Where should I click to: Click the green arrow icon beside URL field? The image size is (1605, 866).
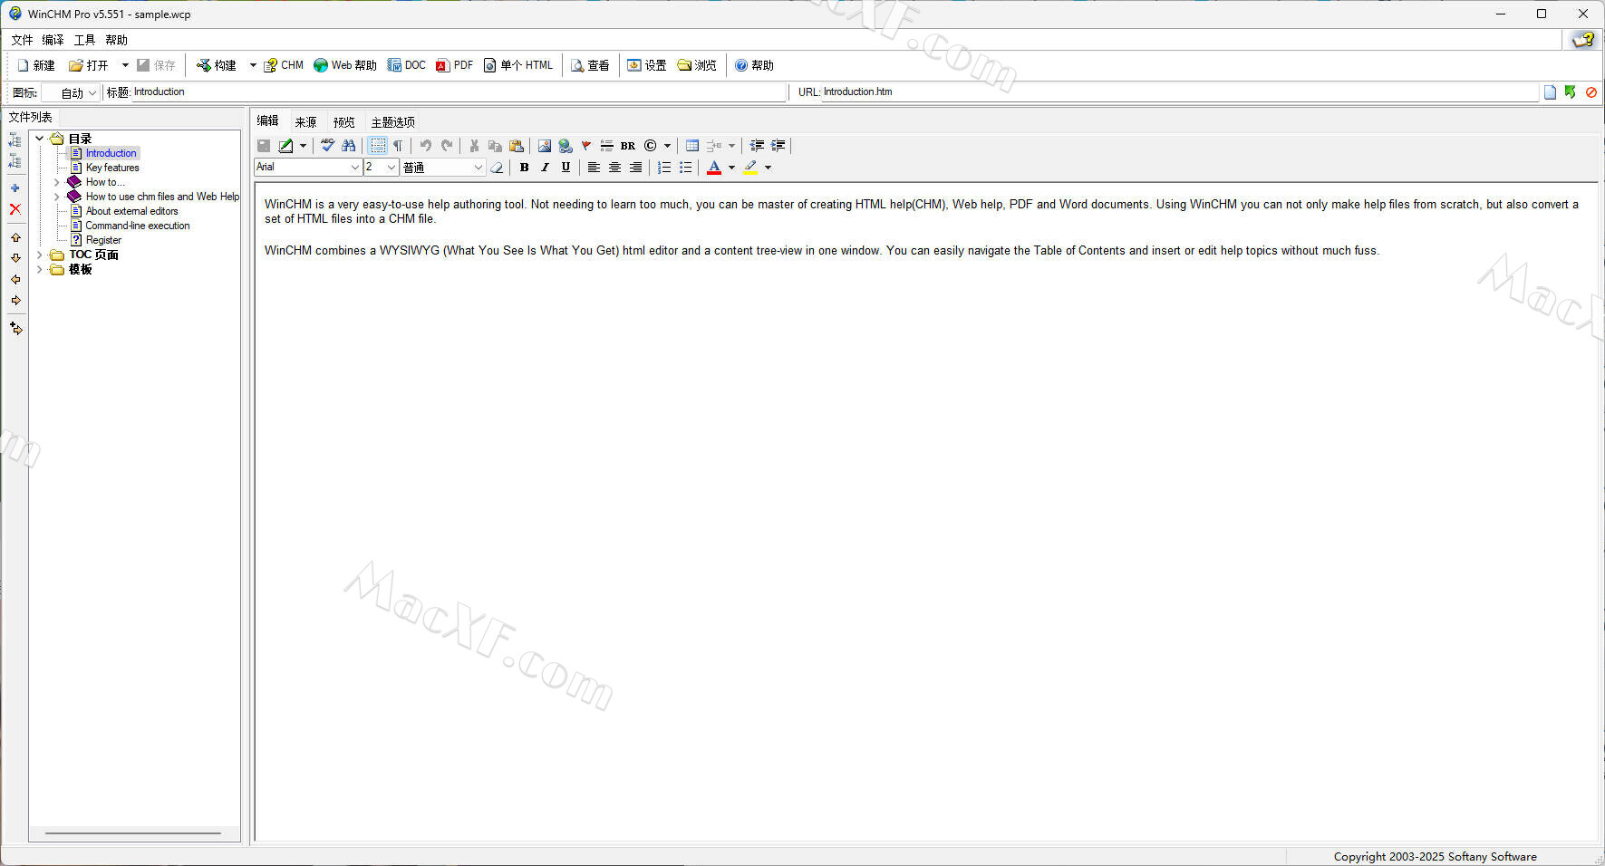click(1571, 92)
